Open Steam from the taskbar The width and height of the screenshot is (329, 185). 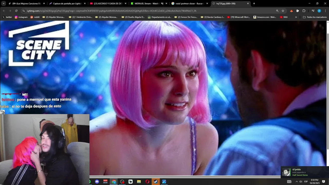(156, 182)
